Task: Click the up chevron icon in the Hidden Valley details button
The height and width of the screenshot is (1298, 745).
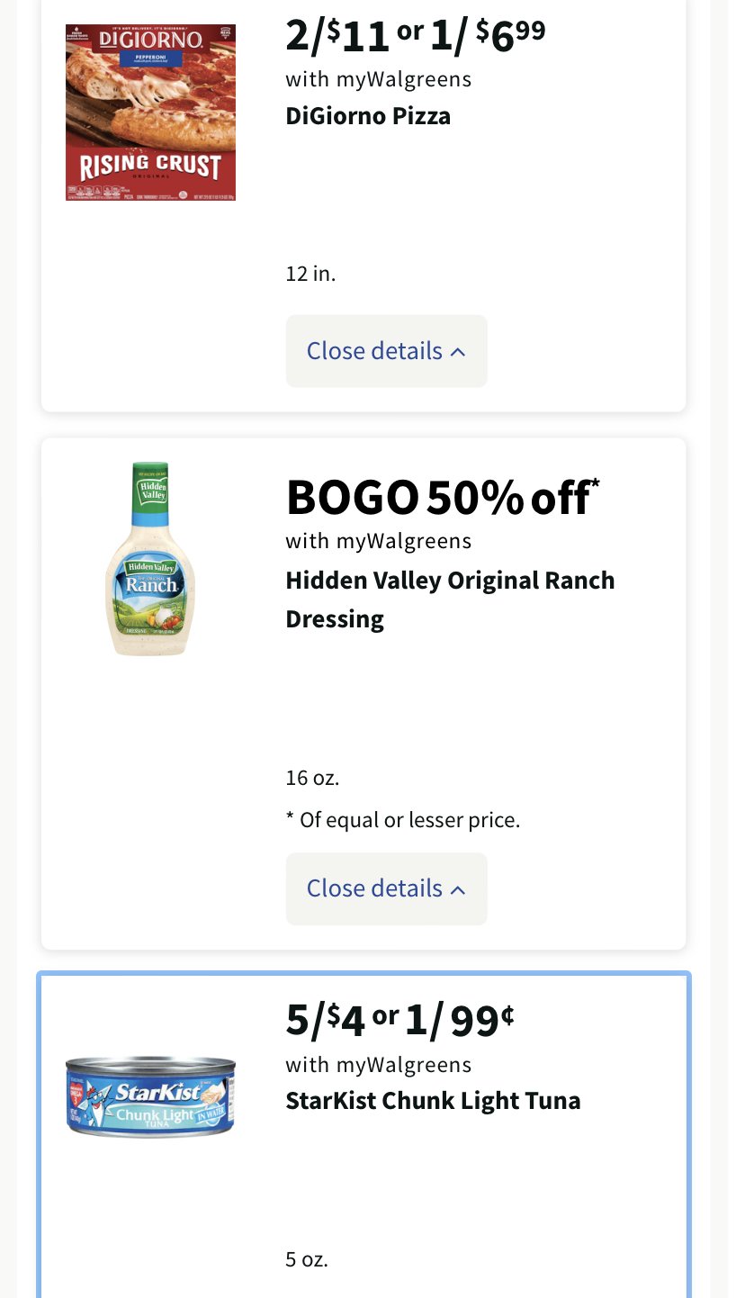Action: [x=458, y=889]
